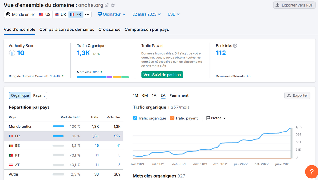Click Exporter vers PDF button
This screenshot has width=318, height=180.
(x=294, y=5)
